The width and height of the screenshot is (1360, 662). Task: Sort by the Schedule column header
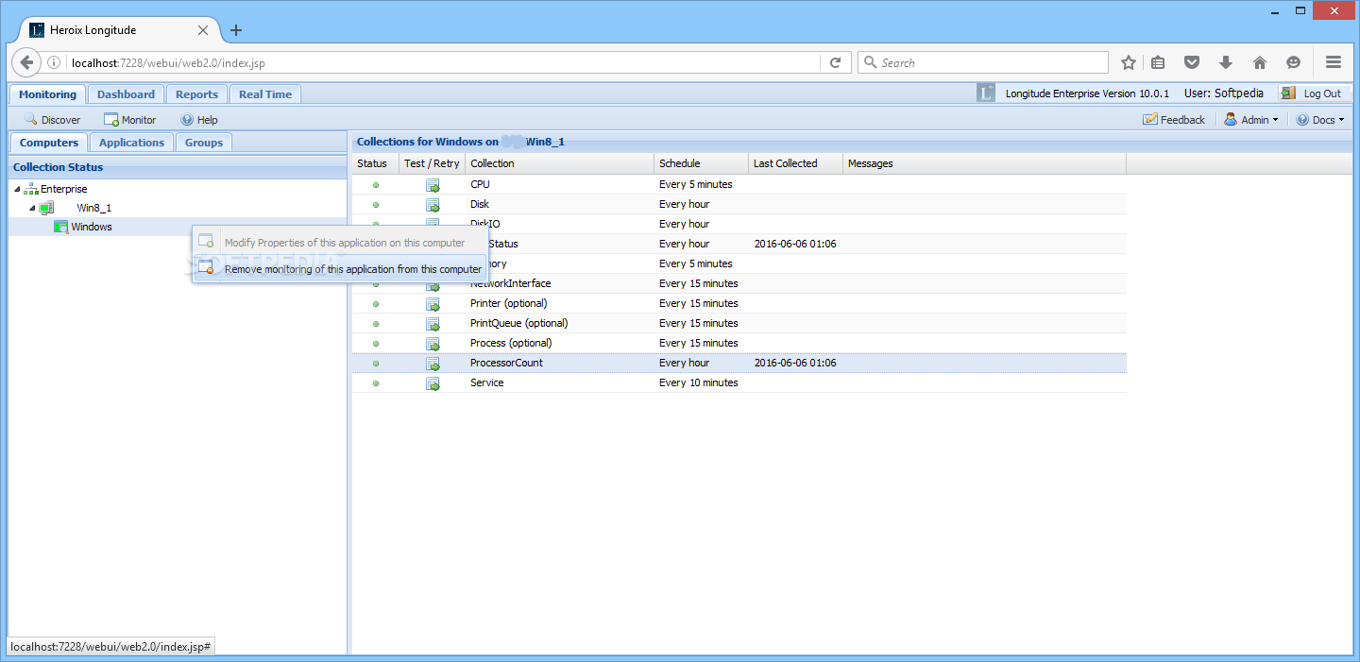(x=701, y=163)
